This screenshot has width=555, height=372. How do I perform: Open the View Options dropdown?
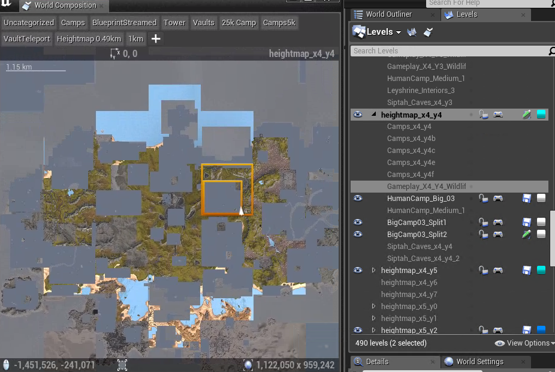[523, 343]
